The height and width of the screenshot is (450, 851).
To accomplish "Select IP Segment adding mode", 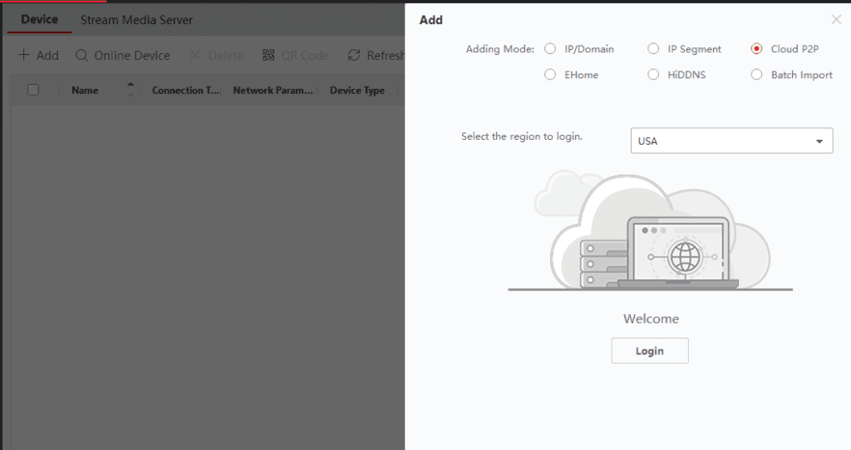I will pyautogui.click(x=653, y=49).
